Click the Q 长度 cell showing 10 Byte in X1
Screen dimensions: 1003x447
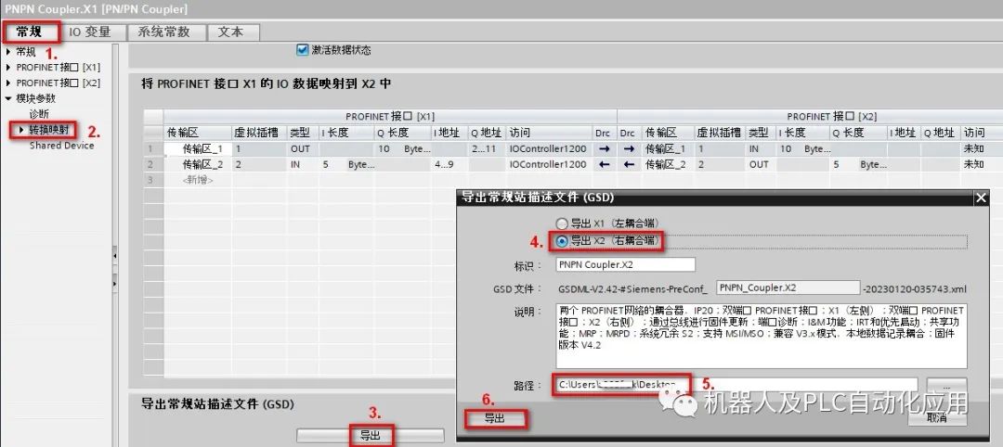pos(404,148)
